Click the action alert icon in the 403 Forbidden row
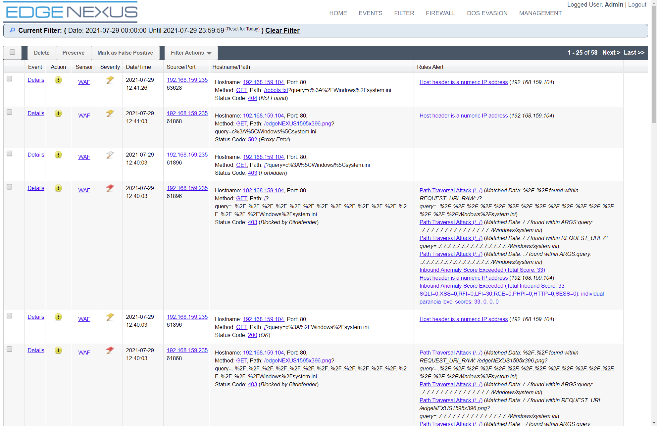 coord(58,155)
